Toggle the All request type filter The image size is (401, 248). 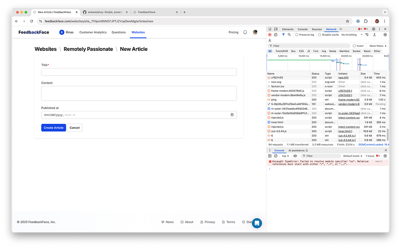[x=270, y=51]
